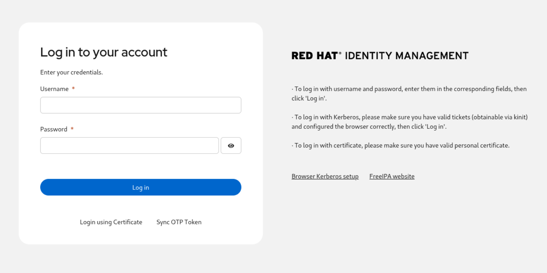Screen dimensions: 547x273
Task: Focus the Password input field
Action: pos(129,146)
